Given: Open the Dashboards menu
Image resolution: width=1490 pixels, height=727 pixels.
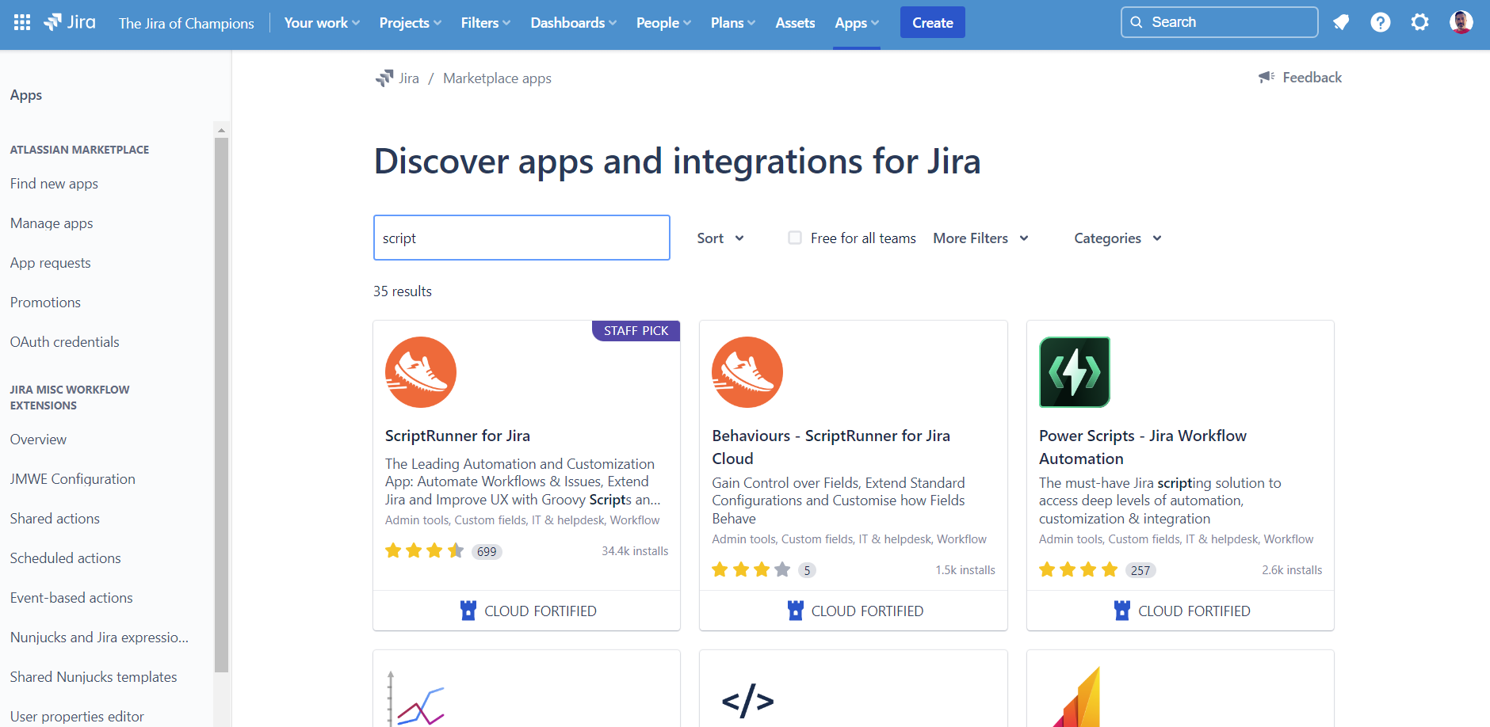Looking at the screenshot, I should click(572, 22).
